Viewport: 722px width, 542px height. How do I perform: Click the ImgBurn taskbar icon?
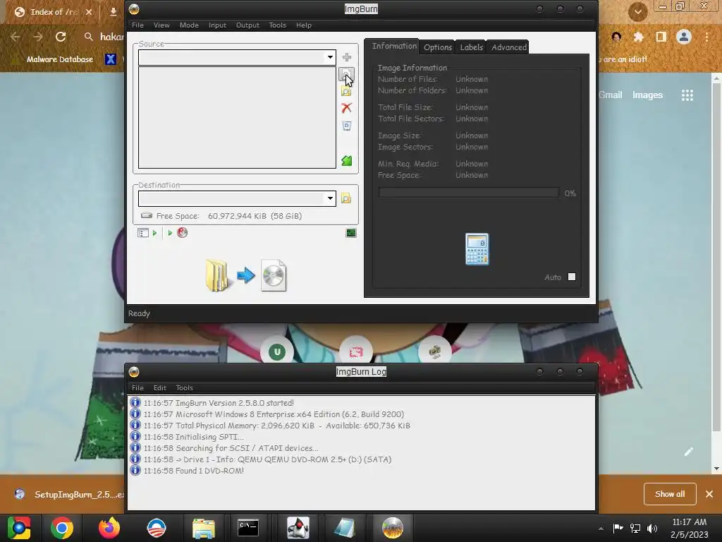point(392,528)
